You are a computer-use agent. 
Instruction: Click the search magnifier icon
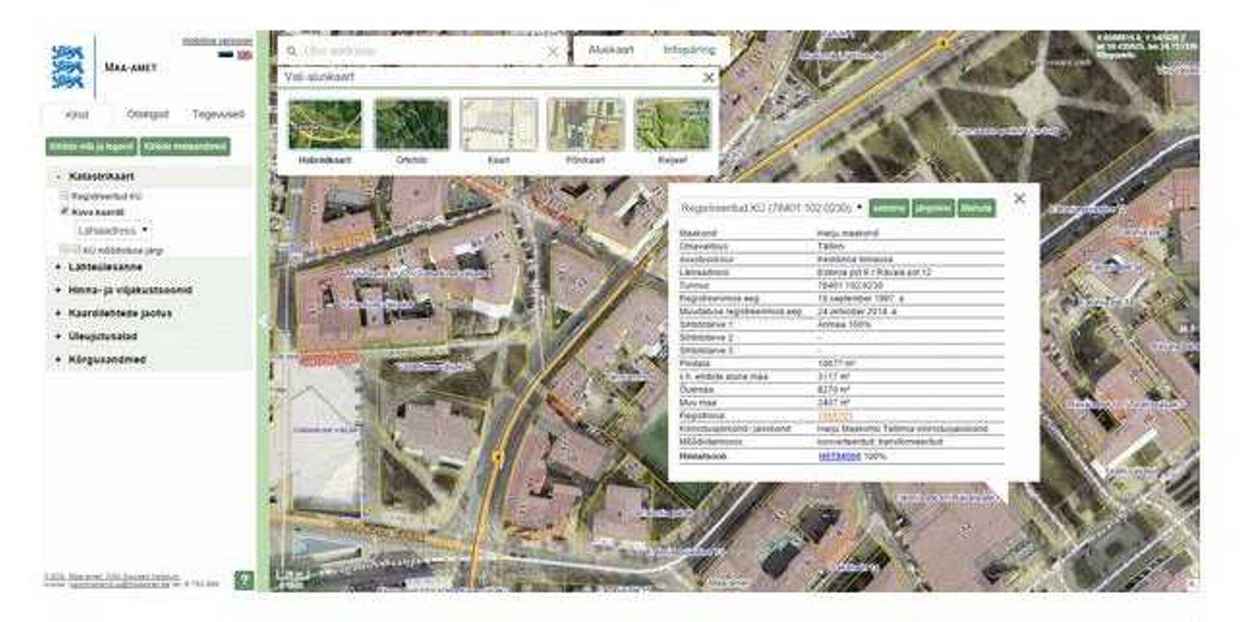292,51
